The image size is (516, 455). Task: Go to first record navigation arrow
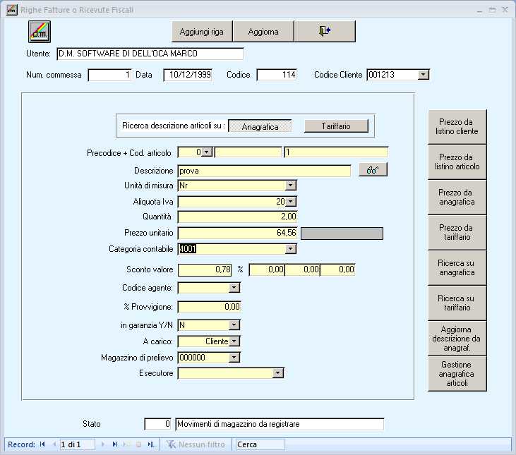(x=42, y=444)
